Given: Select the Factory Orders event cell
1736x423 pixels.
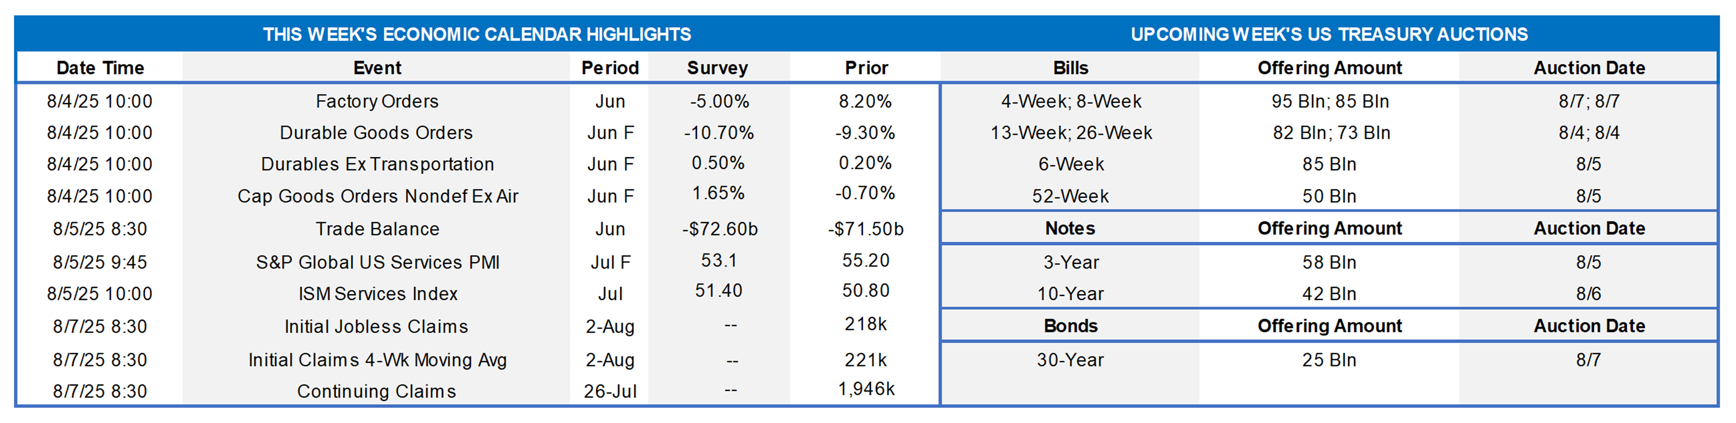Looking at the screenshot, I should pos(377,102).
